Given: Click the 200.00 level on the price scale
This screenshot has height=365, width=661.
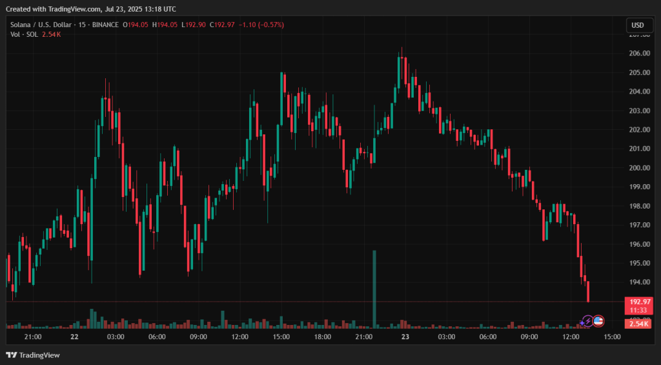Looking at the screenshot, I should point(639,168).
